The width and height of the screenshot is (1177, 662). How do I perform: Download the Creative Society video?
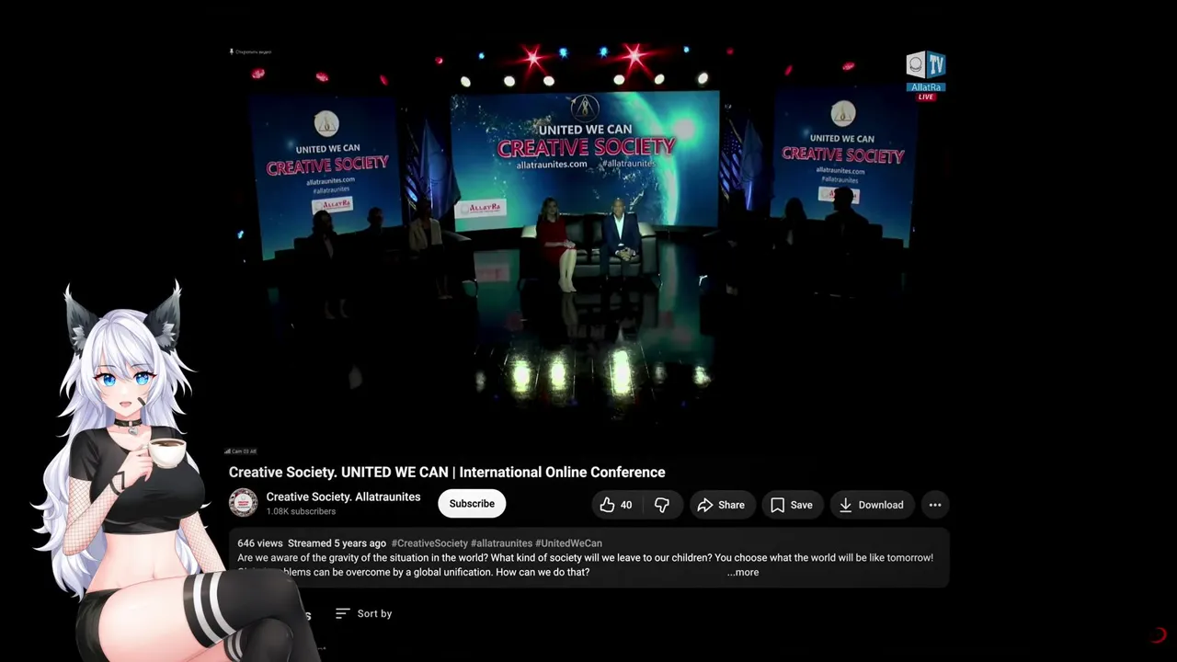pyautogui.click(x=871, y=505)
